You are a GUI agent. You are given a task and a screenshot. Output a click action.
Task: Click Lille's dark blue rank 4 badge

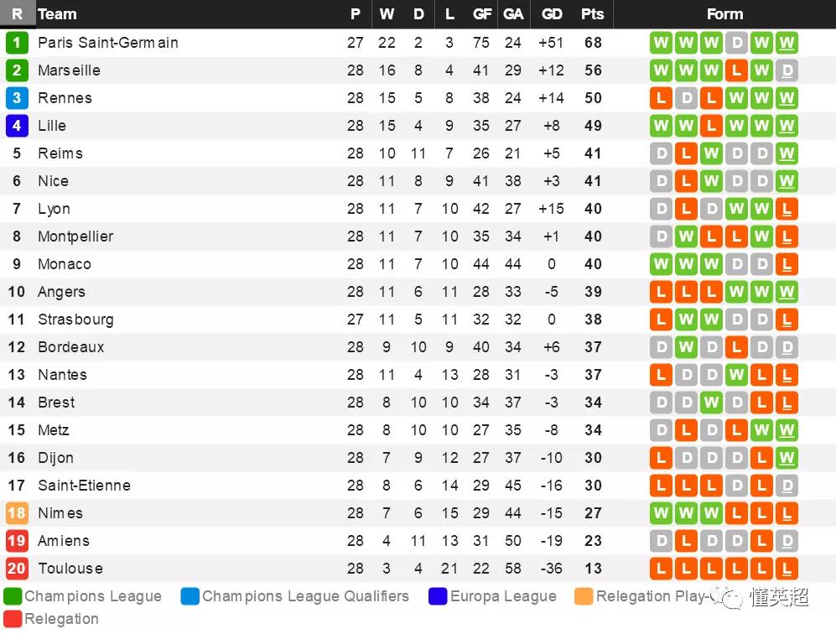pos(17,126)
